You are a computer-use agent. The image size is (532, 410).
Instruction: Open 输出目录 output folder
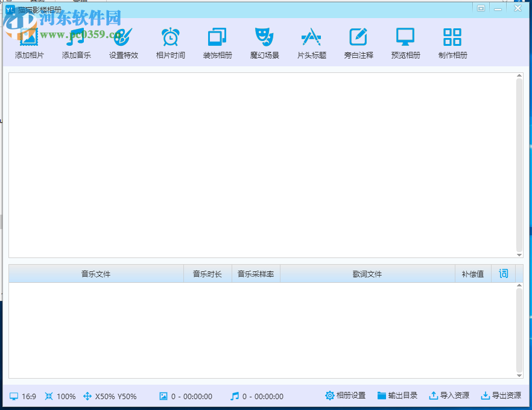(x=397, y=396)
